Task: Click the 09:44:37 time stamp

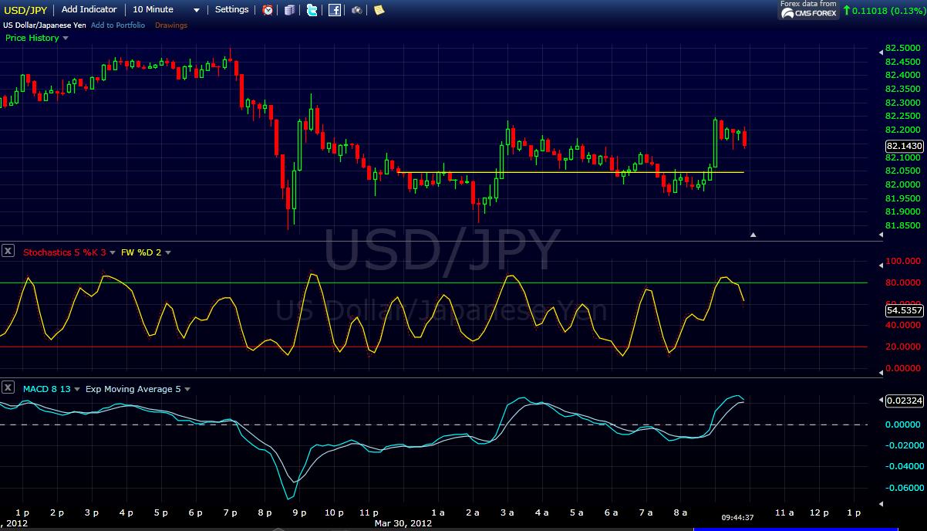Action: point(738,517)
